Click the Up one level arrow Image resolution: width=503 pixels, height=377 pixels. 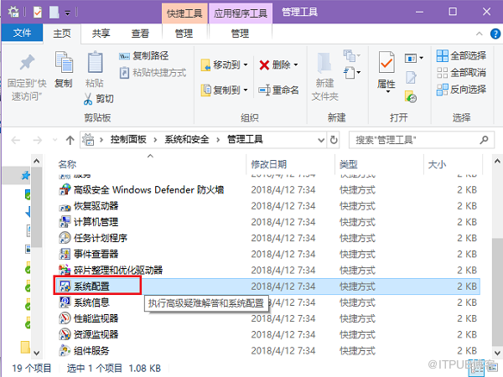click(70, 140)
